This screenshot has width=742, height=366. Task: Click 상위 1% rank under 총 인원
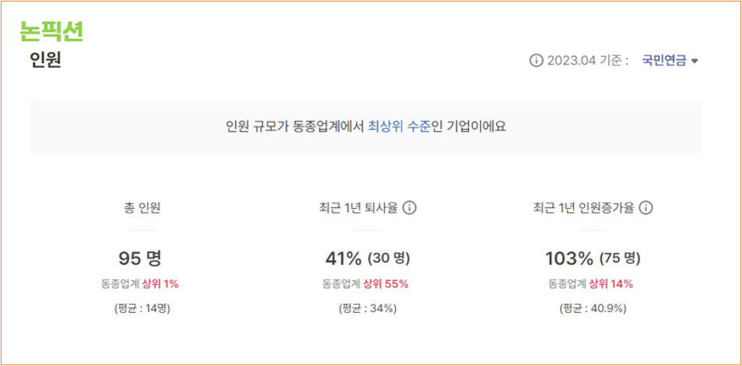pos(160,284)
